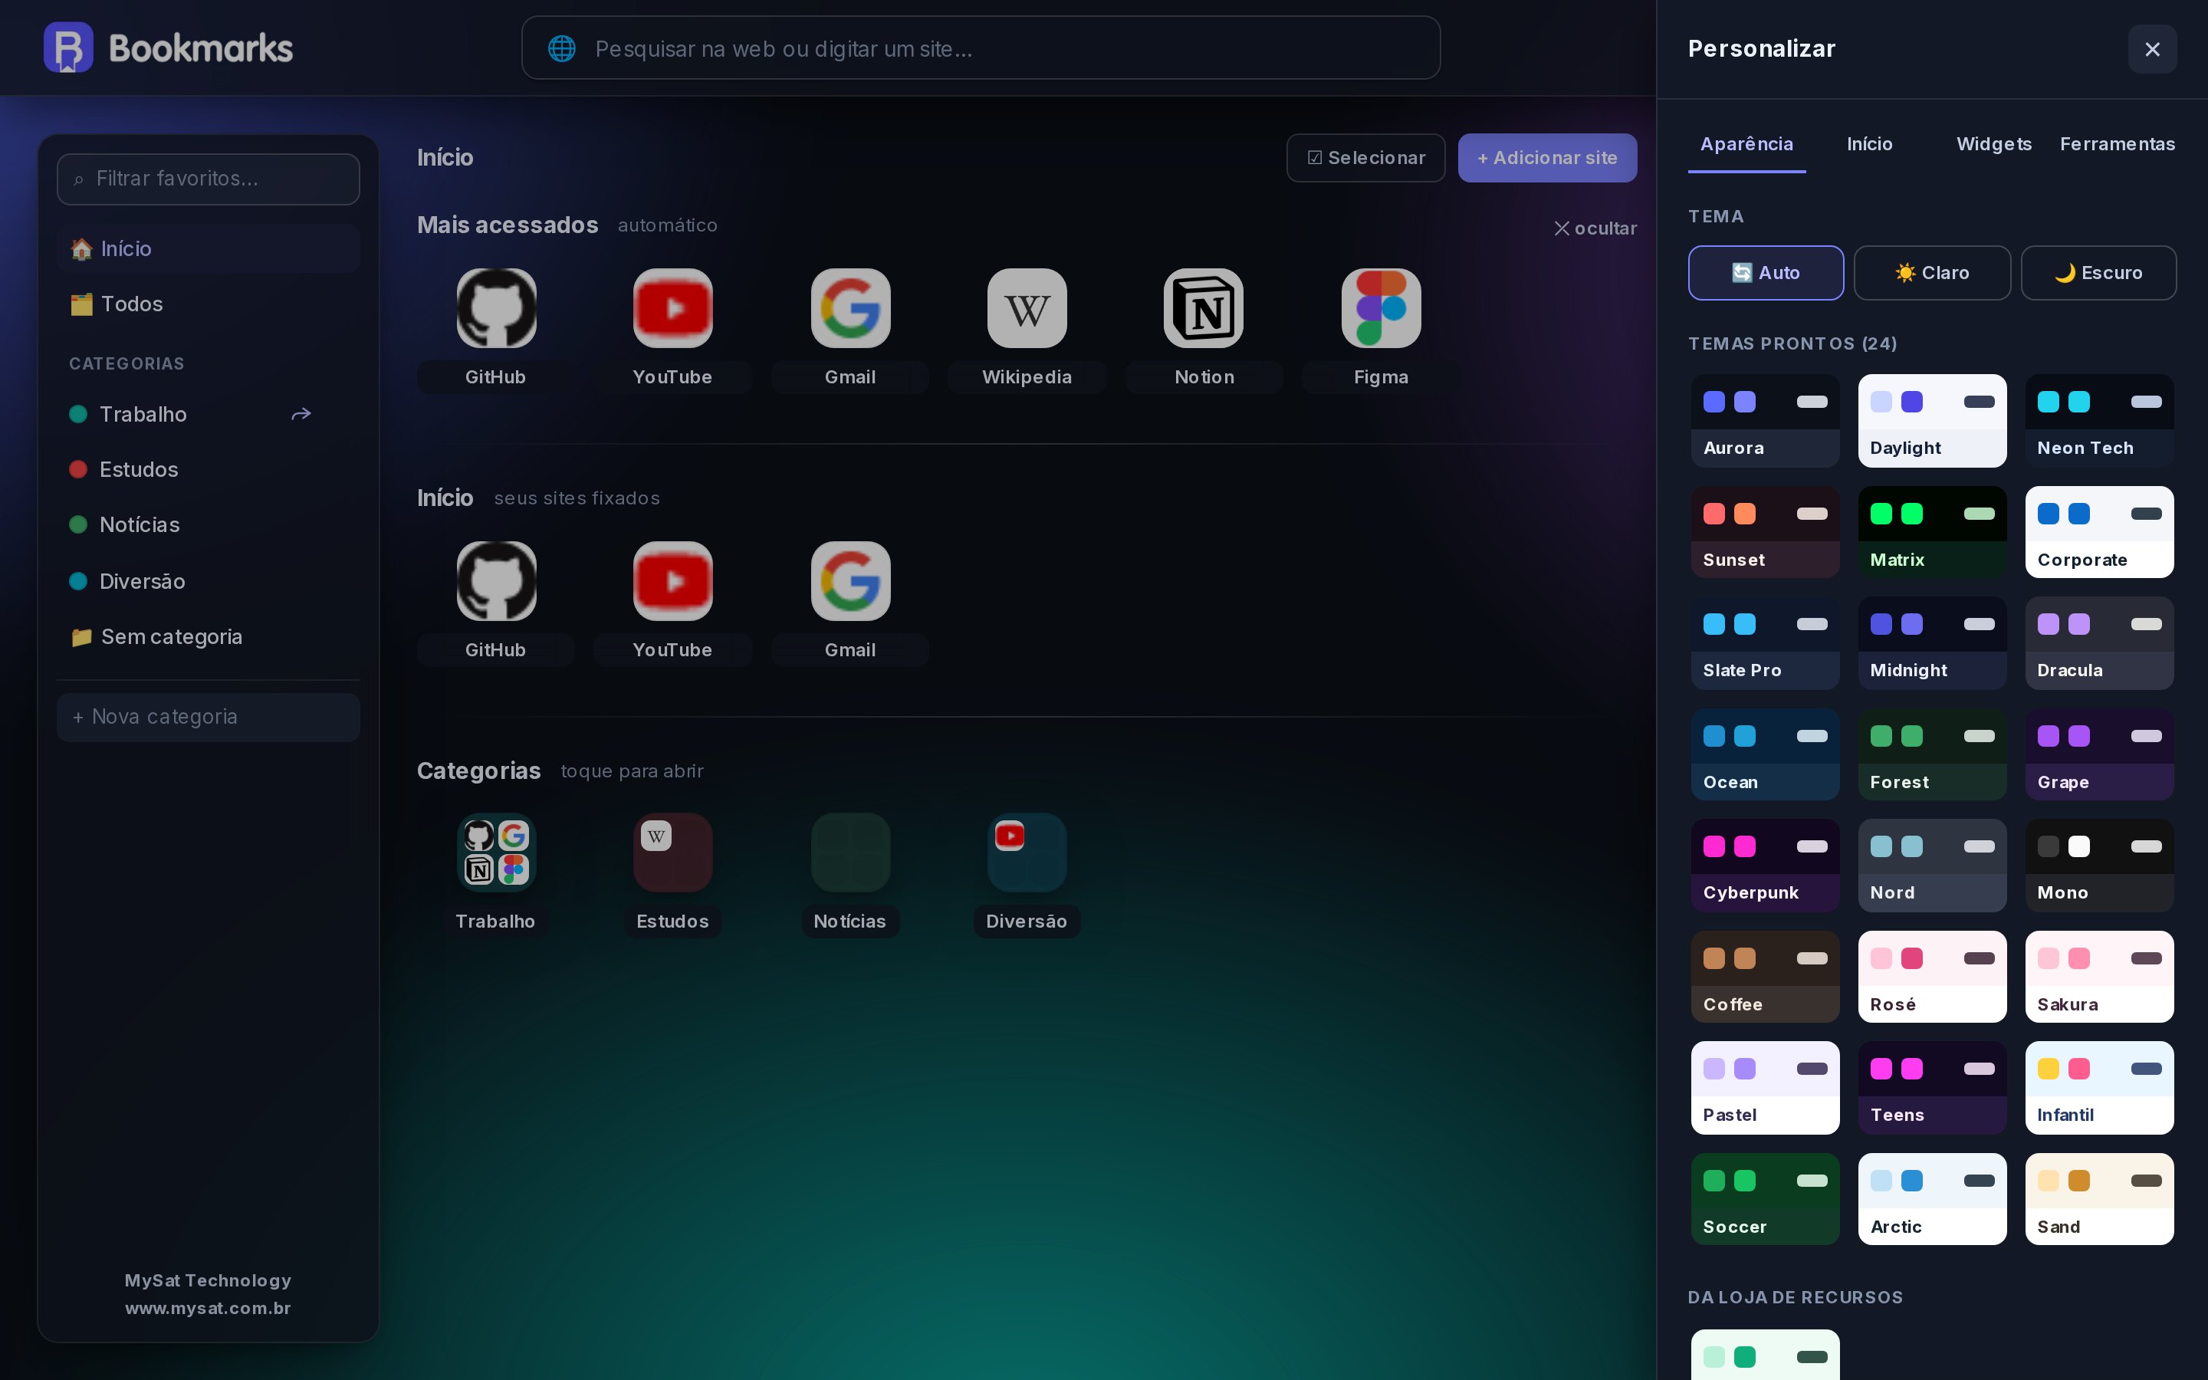Apply the Grape theme preset
Image resolution: width=2208 pixels, height=1380 pixels.
pos(2099,755)
